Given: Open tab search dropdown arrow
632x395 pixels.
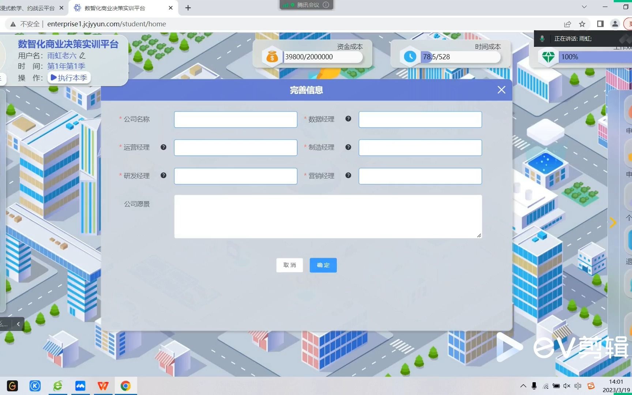Looking at the screenshot, I should (x=584, y=7).
